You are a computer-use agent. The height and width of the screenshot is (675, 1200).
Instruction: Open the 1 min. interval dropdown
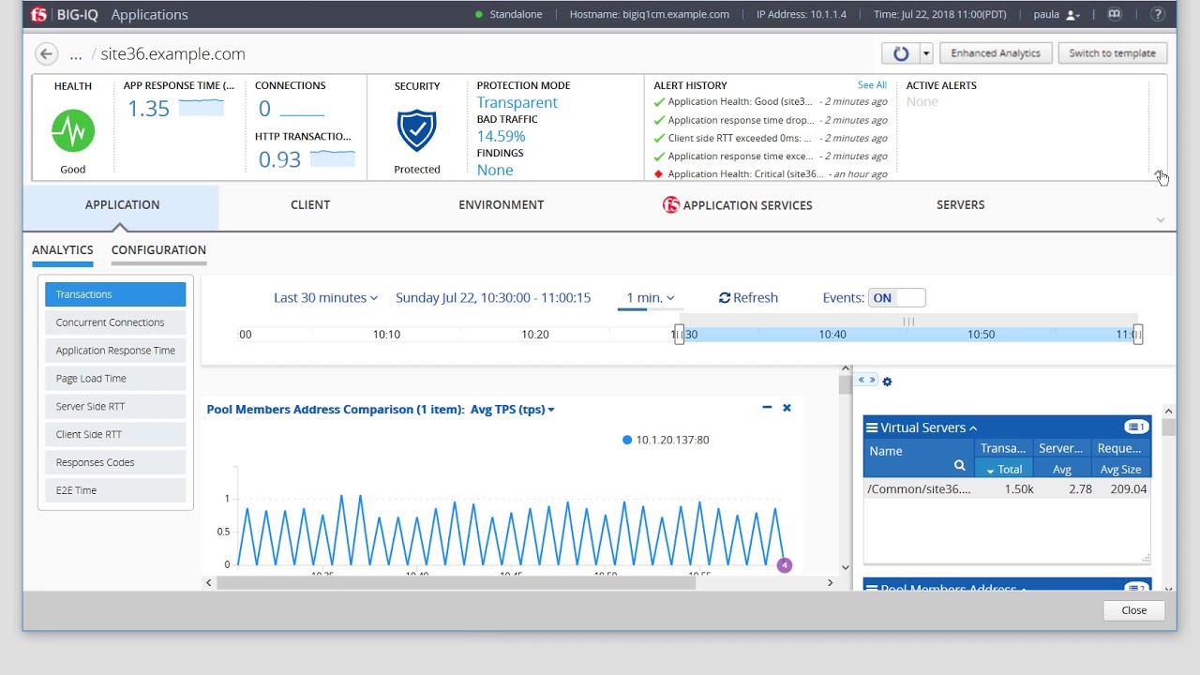pos(650,298)
